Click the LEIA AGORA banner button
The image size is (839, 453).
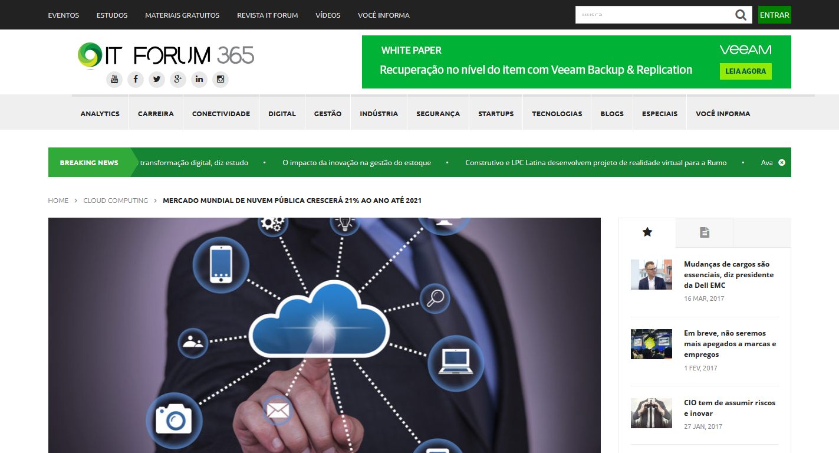[x=745, y=71]
